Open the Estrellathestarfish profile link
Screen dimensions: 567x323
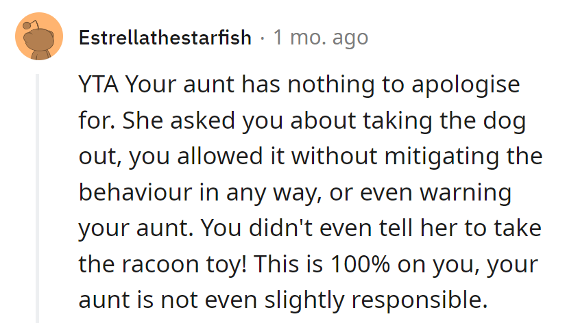165,38
